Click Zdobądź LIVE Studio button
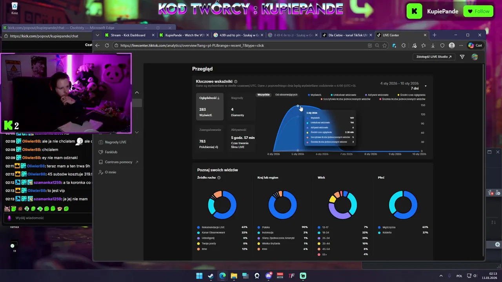 coord(434,57)
